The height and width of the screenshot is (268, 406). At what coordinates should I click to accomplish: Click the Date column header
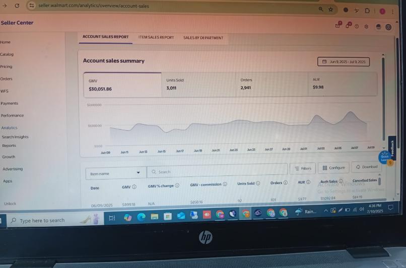(x=95, y=188)
